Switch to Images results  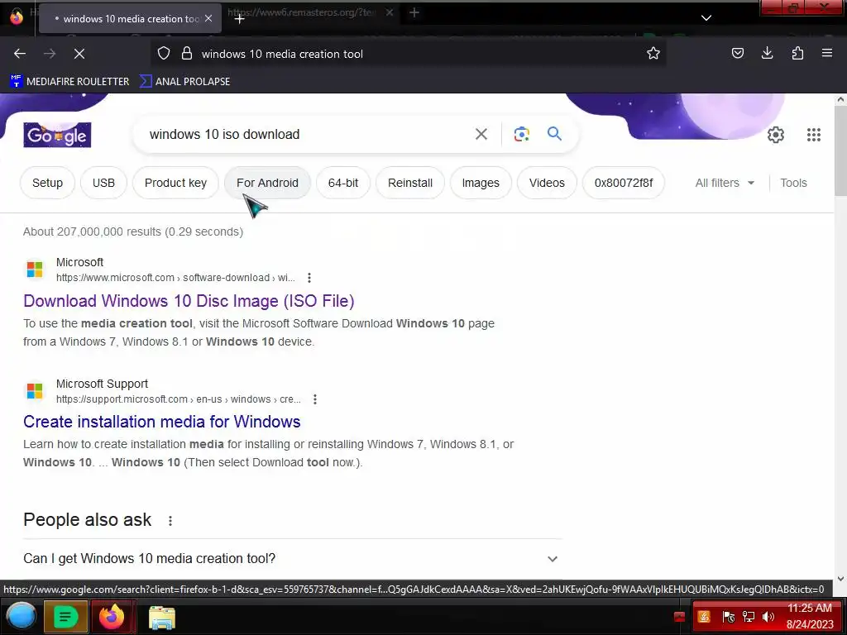(x=481, y=183)
